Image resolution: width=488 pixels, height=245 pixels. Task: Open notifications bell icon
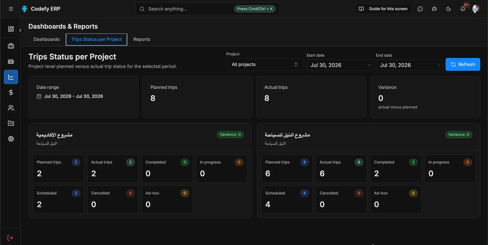pyautogui.click(x=463, y=9)
